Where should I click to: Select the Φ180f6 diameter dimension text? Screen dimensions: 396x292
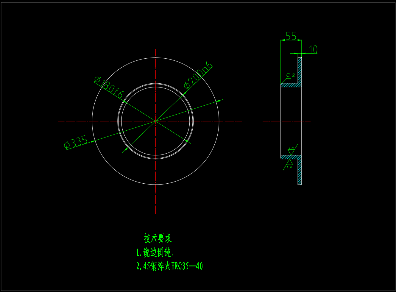click(x=109, y=88)
